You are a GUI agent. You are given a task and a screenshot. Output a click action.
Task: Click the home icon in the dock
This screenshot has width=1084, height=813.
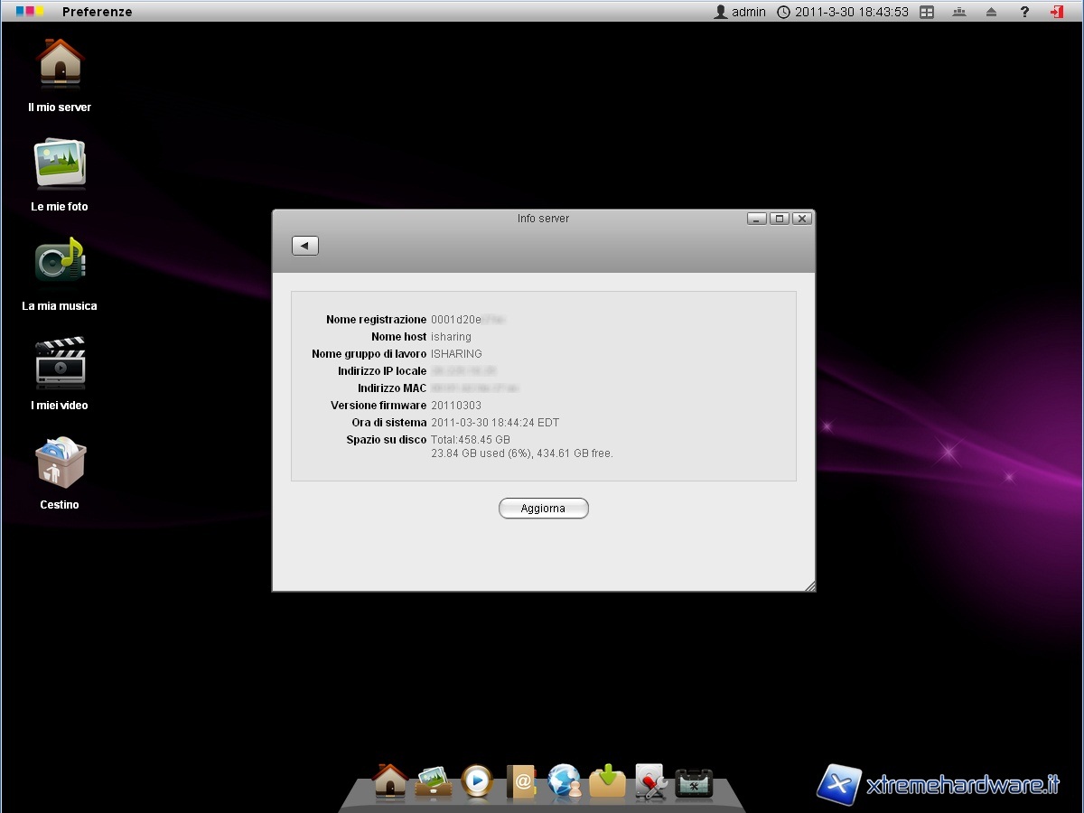pos(390,780)
